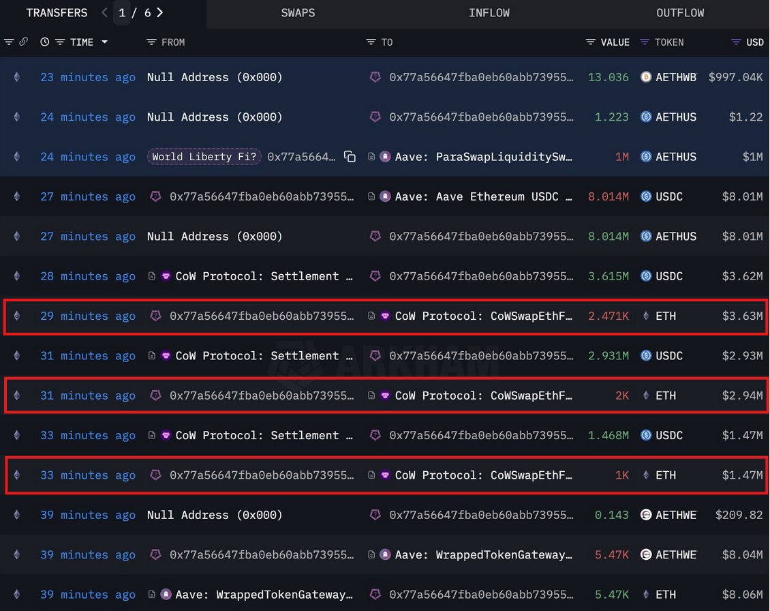Click the purple entity icon in first row TO
The height and width of the screenshot is (611, 770).
375,77
